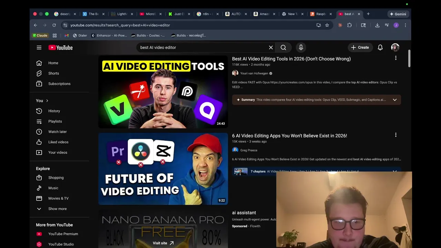The width and height of the screenshot is (441, 248).
Task: Switch to the ALITO tab
Action: [x=236, y=14]
